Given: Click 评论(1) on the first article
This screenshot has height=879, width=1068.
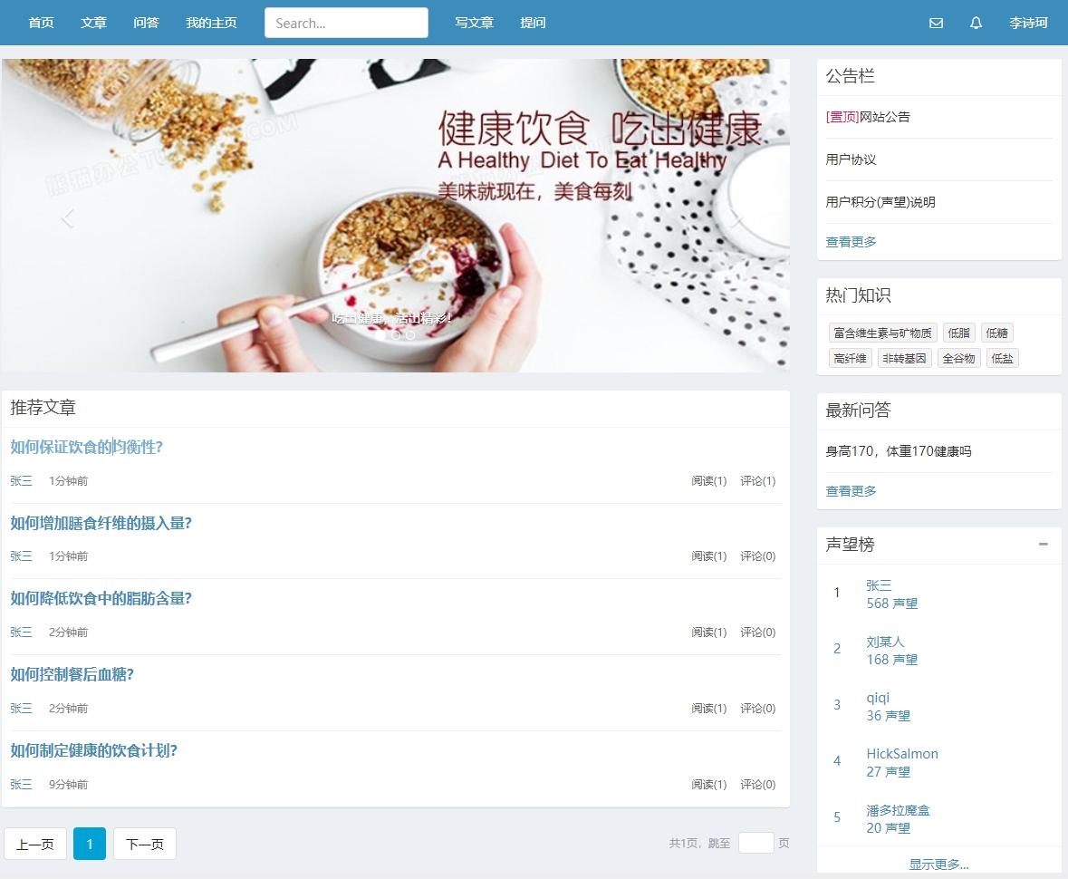Looking at the screenshot, I should pyautogui.click(x=758, y=481).
